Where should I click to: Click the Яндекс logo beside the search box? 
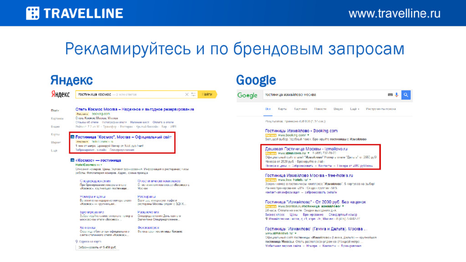click(x=61, y=95)
